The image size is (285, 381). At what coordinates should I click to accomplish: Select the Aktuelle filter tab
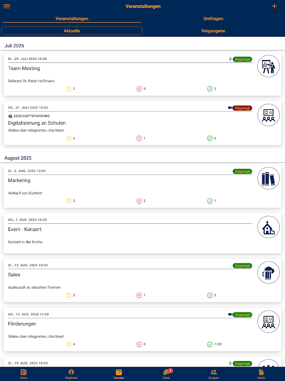[x=72, y=31]
